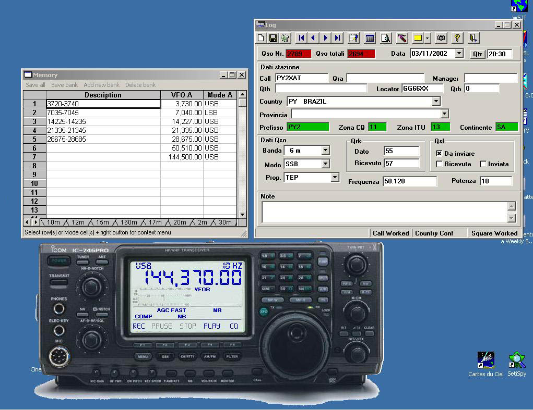Switch to the 20m band tab
Screen dimensions: 533x410
click(180, 222)
